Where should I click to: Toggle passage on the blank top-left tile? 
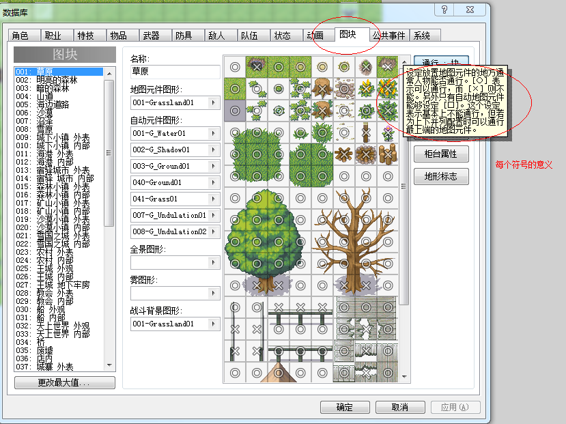click(x=235, y=67)
